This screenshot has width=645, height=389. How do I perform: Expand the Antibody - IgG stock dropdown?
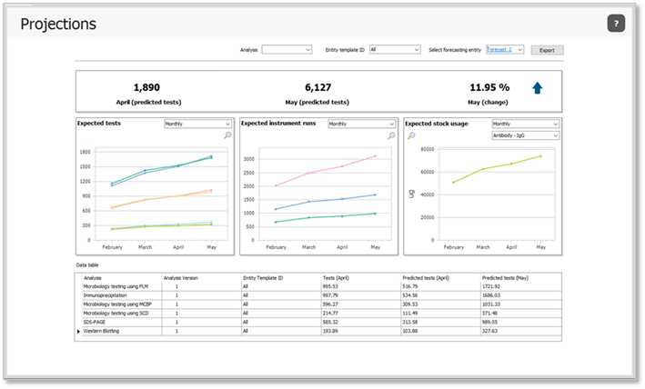tap(525, 135)
